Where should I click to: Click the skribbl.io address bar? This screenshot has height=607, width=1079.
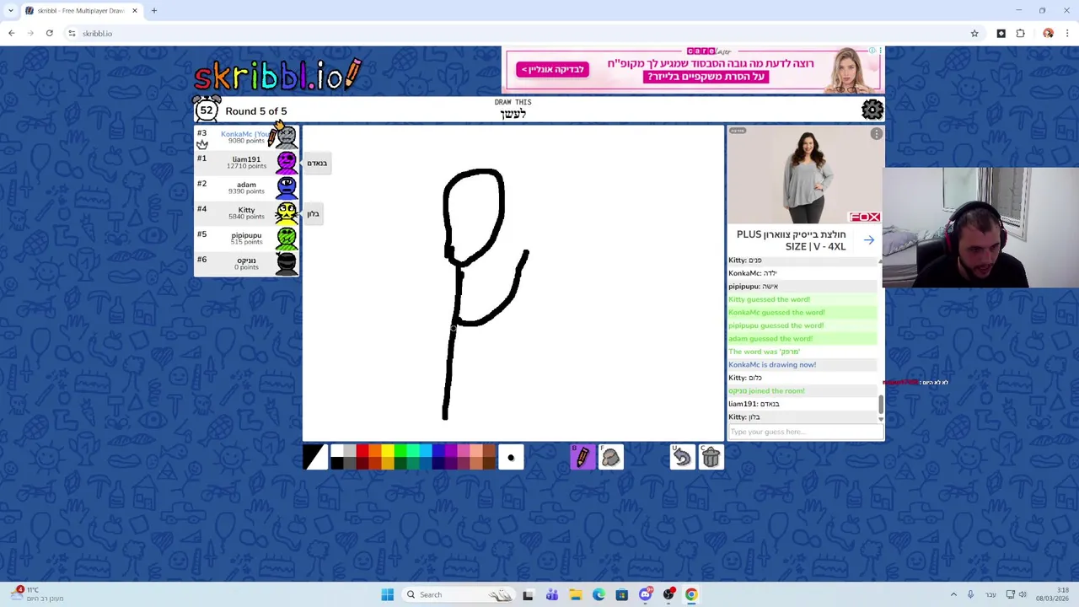click(x=523, y=33)
